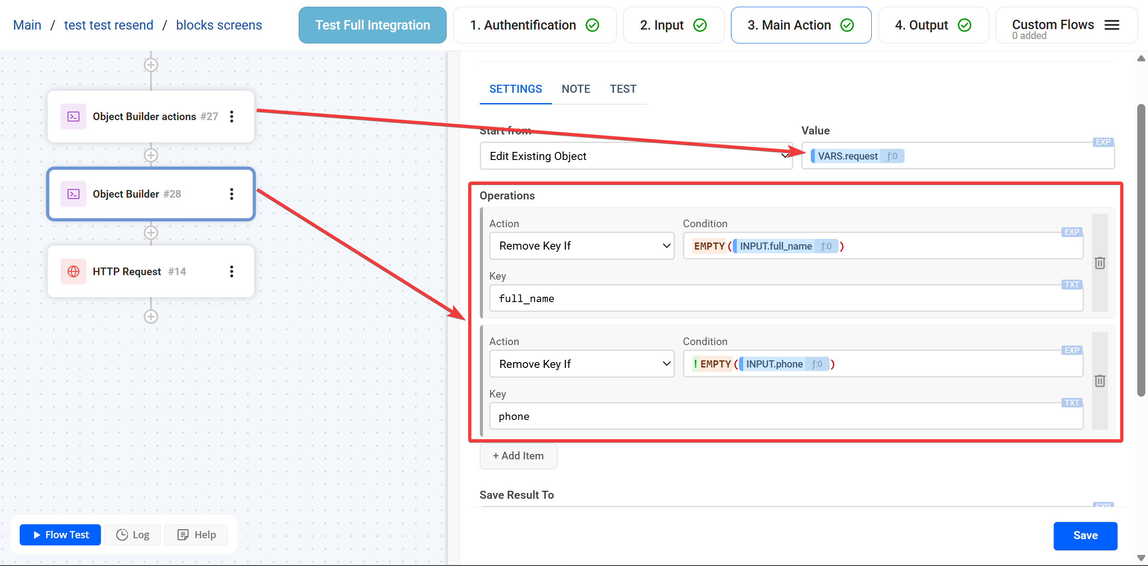Image resolution: width=1148 pixels, height=566 pixels.
Task: Open the 4. Output step tab
Action: 933,25
